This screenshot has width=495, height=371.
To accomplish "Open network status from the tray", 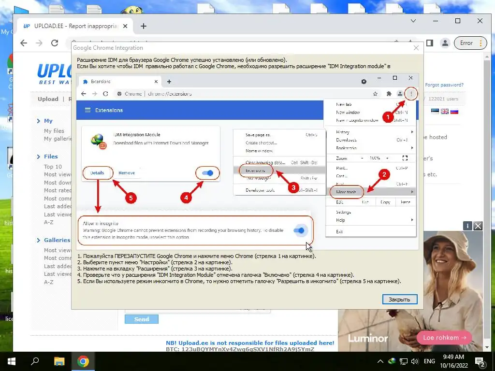I will point(404,361).
